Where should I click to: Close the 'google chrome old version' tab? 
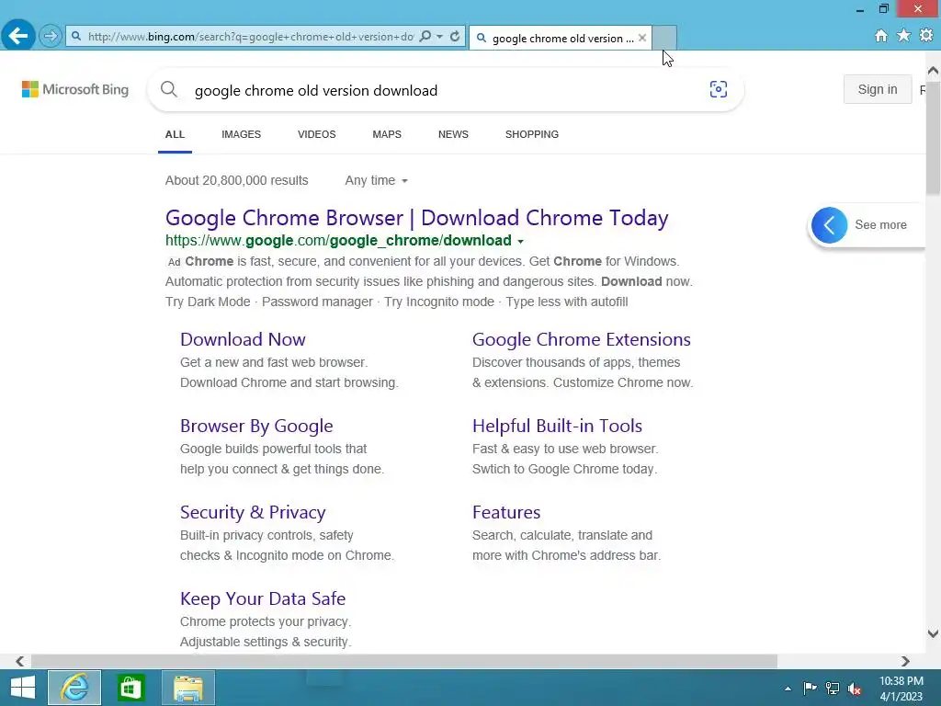click(x=642, y=38)
